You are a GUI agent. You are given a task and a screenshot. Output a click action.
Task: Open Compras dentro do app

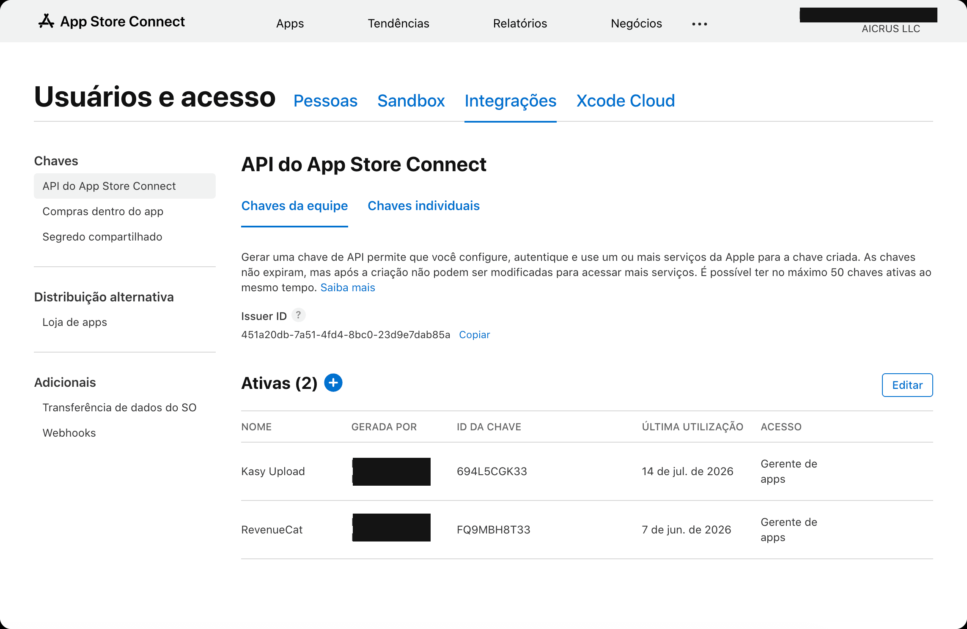pyautogui.click(x=103, y=211)
